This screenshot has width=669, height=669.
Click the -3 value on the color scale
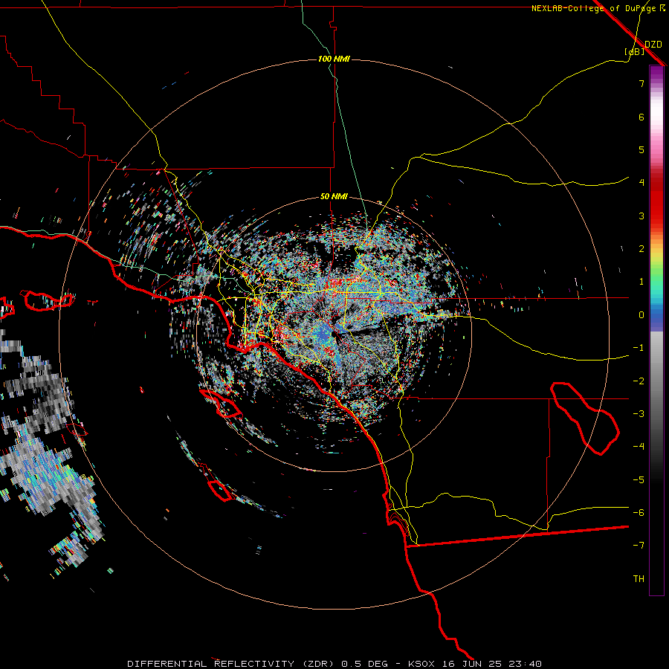(x=639, y=414)
